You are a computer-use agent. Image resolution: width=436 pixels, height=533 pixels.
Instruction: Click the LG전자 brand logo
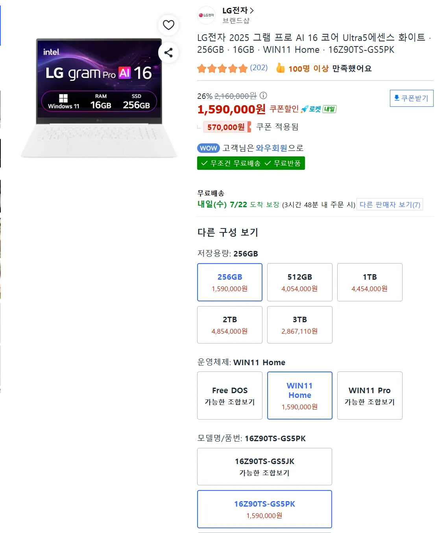pyautogui.click(x=206, y=15)
